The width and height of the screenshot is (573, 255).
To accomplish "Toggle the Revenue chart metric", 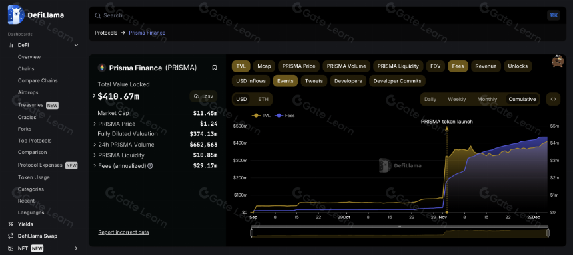I will 486,66.
